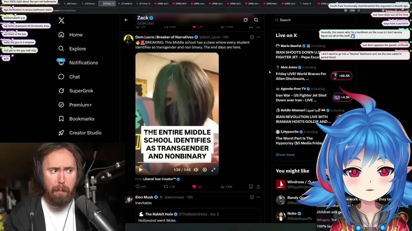Repost the Dom Lucre post with 1.2K reposts
Viewport: 412px width, 231px height.
pos(169,186)
